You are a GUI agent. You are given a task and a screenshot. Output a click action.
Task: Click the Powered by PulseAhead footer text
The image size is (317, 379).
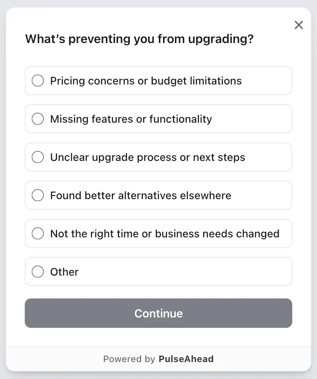tap(158, 359)
